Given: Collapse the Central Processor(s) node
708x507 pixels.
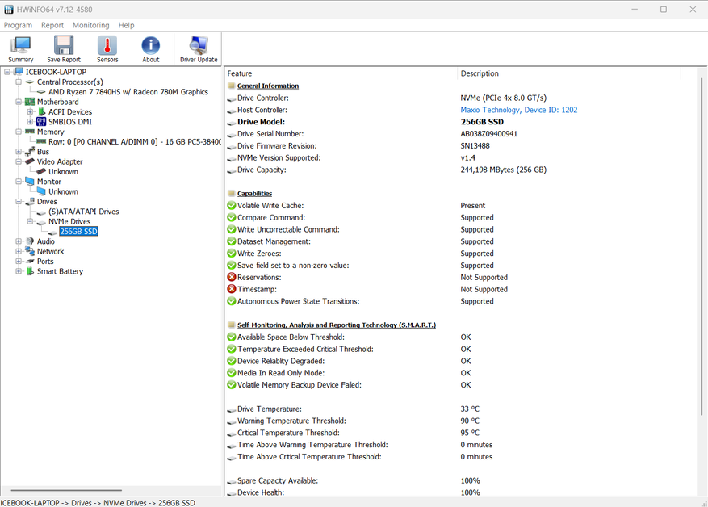Looking at the screenshot, I should tap(19, 82).
